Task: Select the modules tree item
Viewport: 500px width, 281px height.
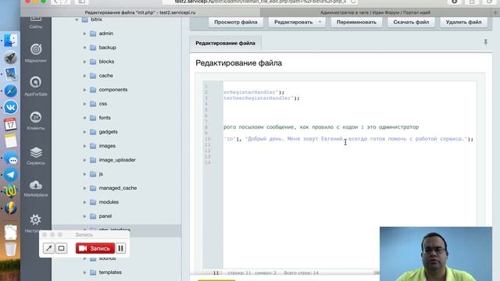Action: coord(109,202)
